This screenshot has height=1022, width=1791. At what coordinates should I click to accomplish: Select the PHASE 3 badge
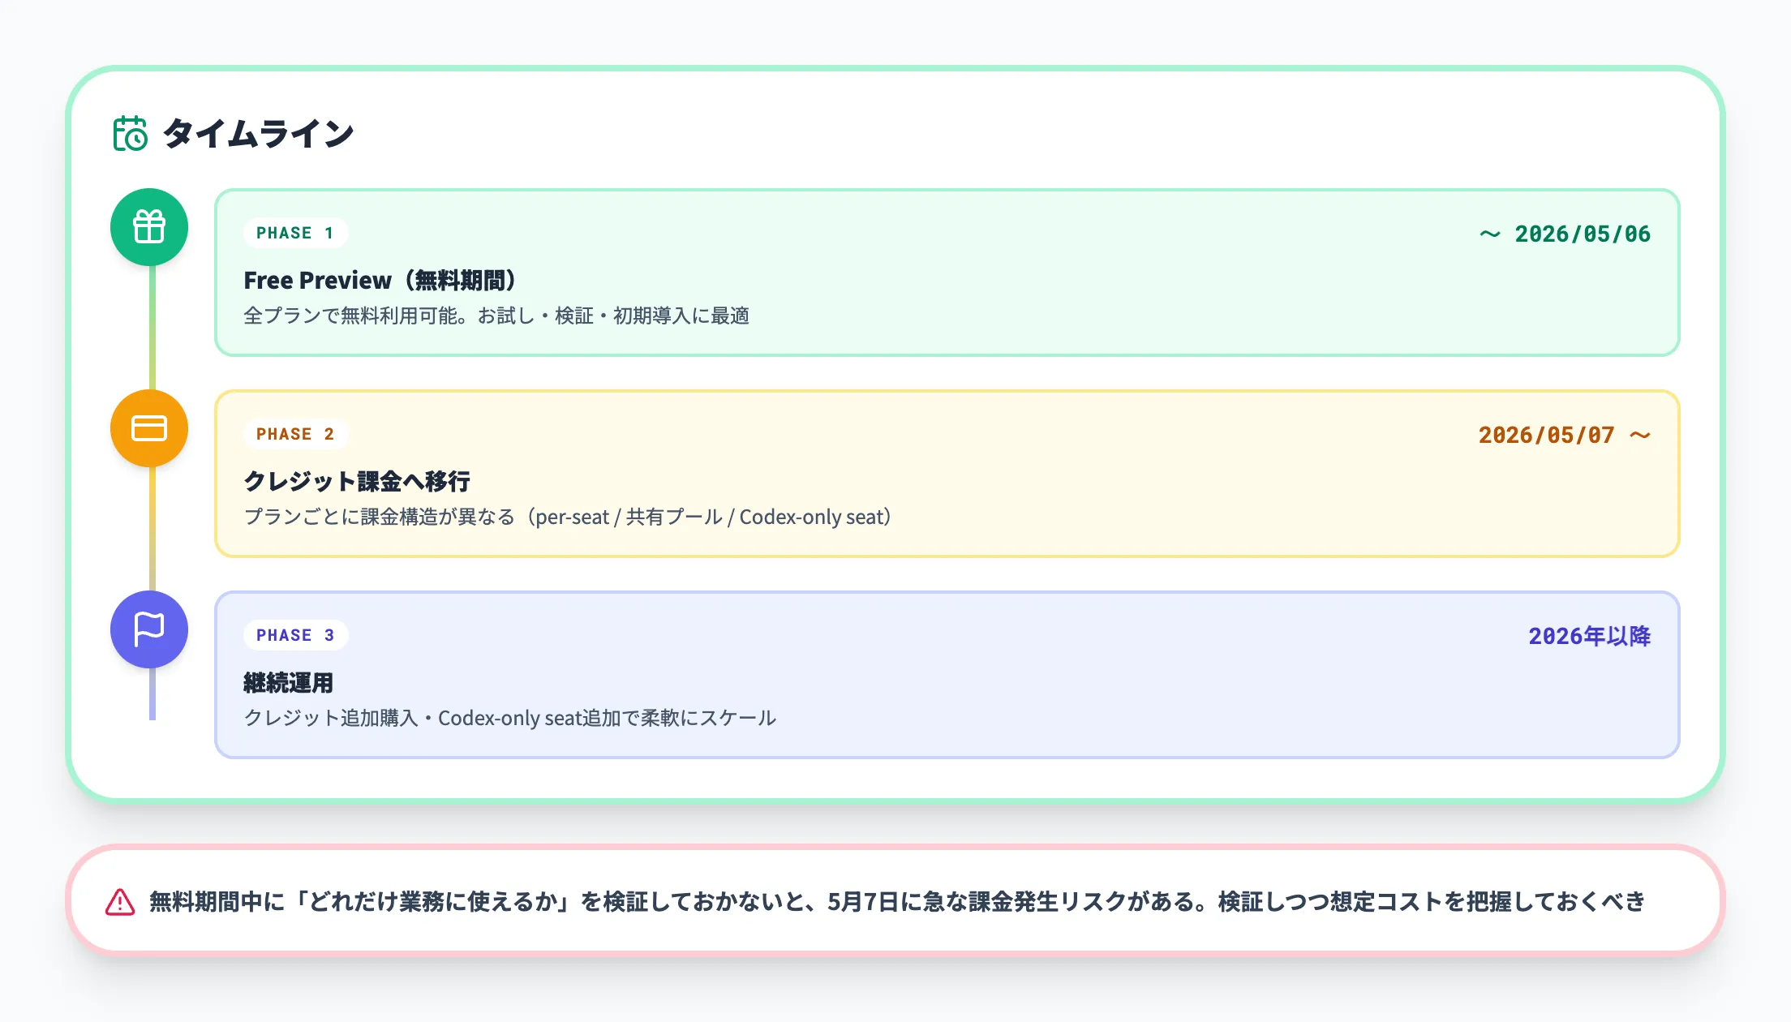pos(295,635)
